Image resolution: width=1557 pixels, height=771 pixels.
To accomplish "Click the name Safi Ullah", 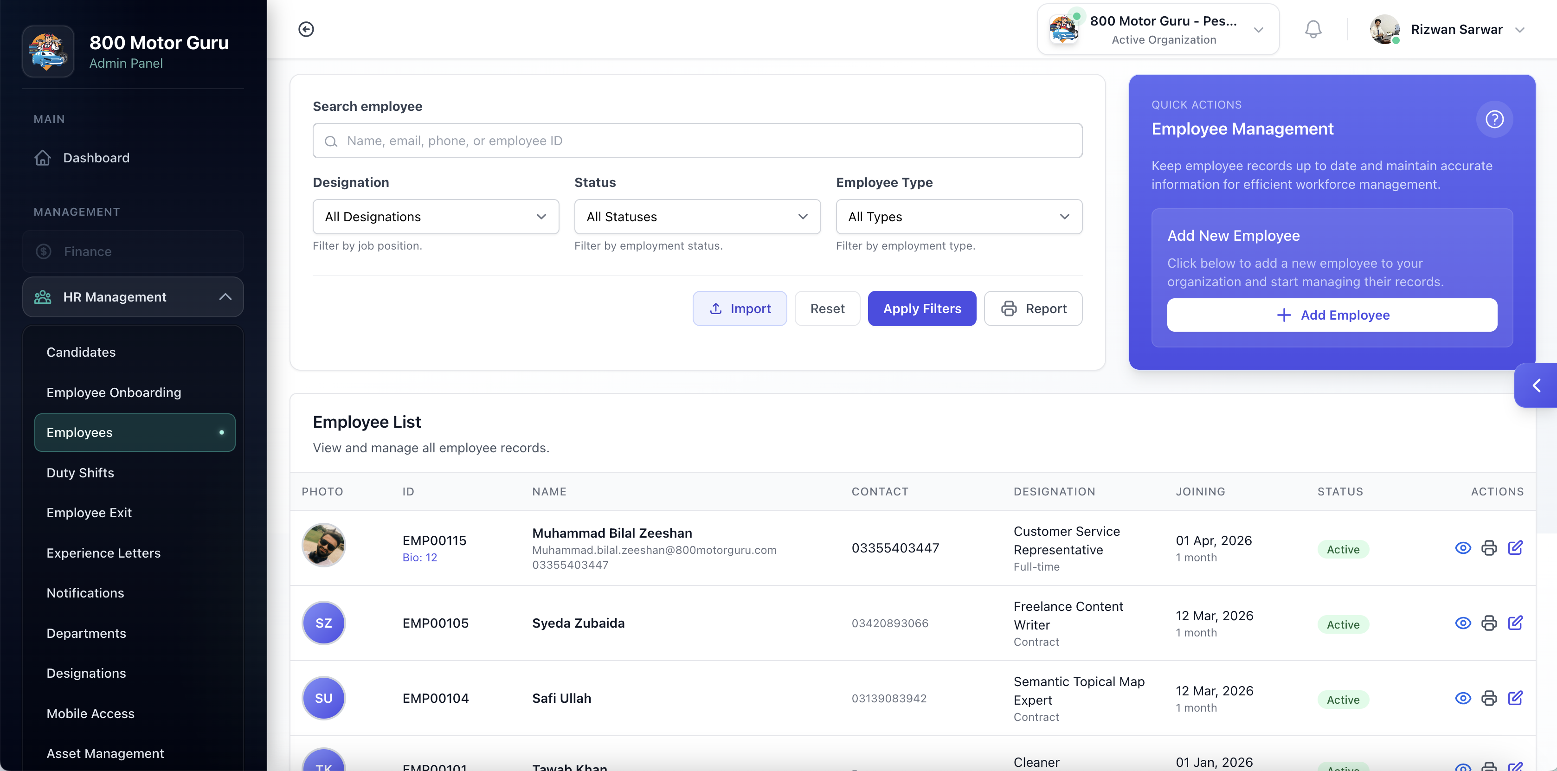I will [561, 699].
